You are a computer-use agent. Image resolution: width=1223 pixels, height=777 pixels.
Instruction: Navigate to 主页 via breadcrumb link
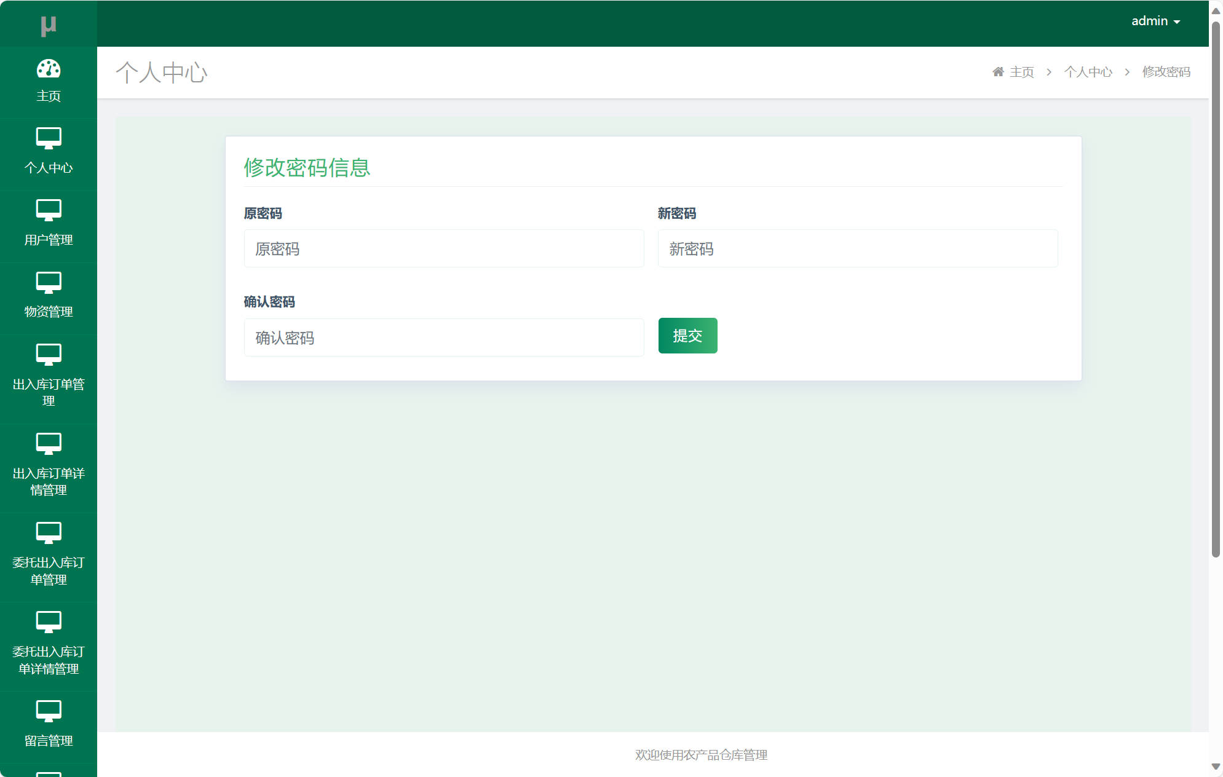1021,71
